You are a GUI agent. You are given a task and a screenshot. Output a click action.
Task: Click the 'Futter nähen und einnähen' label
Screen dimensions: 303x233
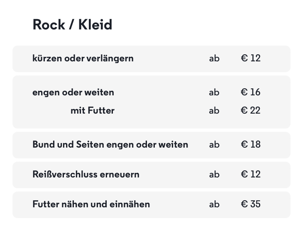pos(91,204)
